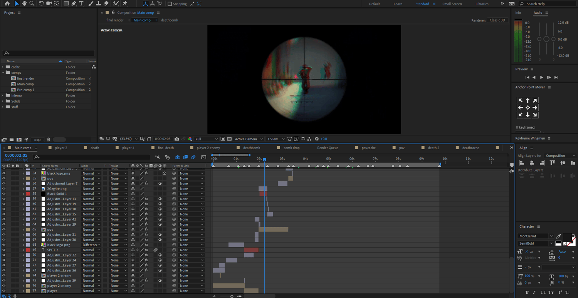Screen dimensions: 578x298
Task: Open the Graph Editor in timeline
Action: coord(203,157)
